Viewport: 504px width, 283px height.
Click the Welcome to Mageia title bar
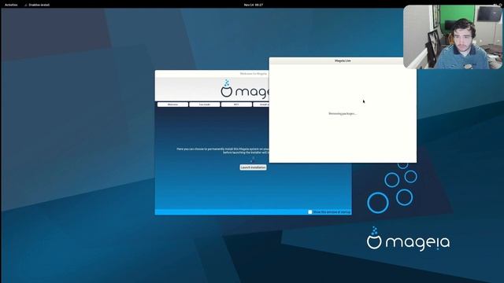212,73
